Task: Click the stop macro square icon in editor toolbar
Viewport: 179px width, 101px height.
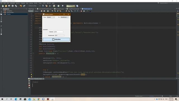Action: tap(84, 11)
